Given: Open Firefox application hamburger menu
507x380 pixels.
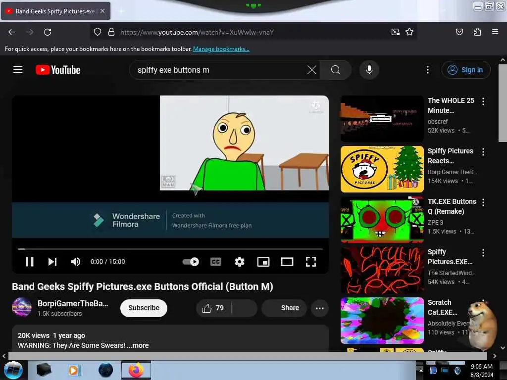Looking at the screenshot, I should (x=495, y=32).
